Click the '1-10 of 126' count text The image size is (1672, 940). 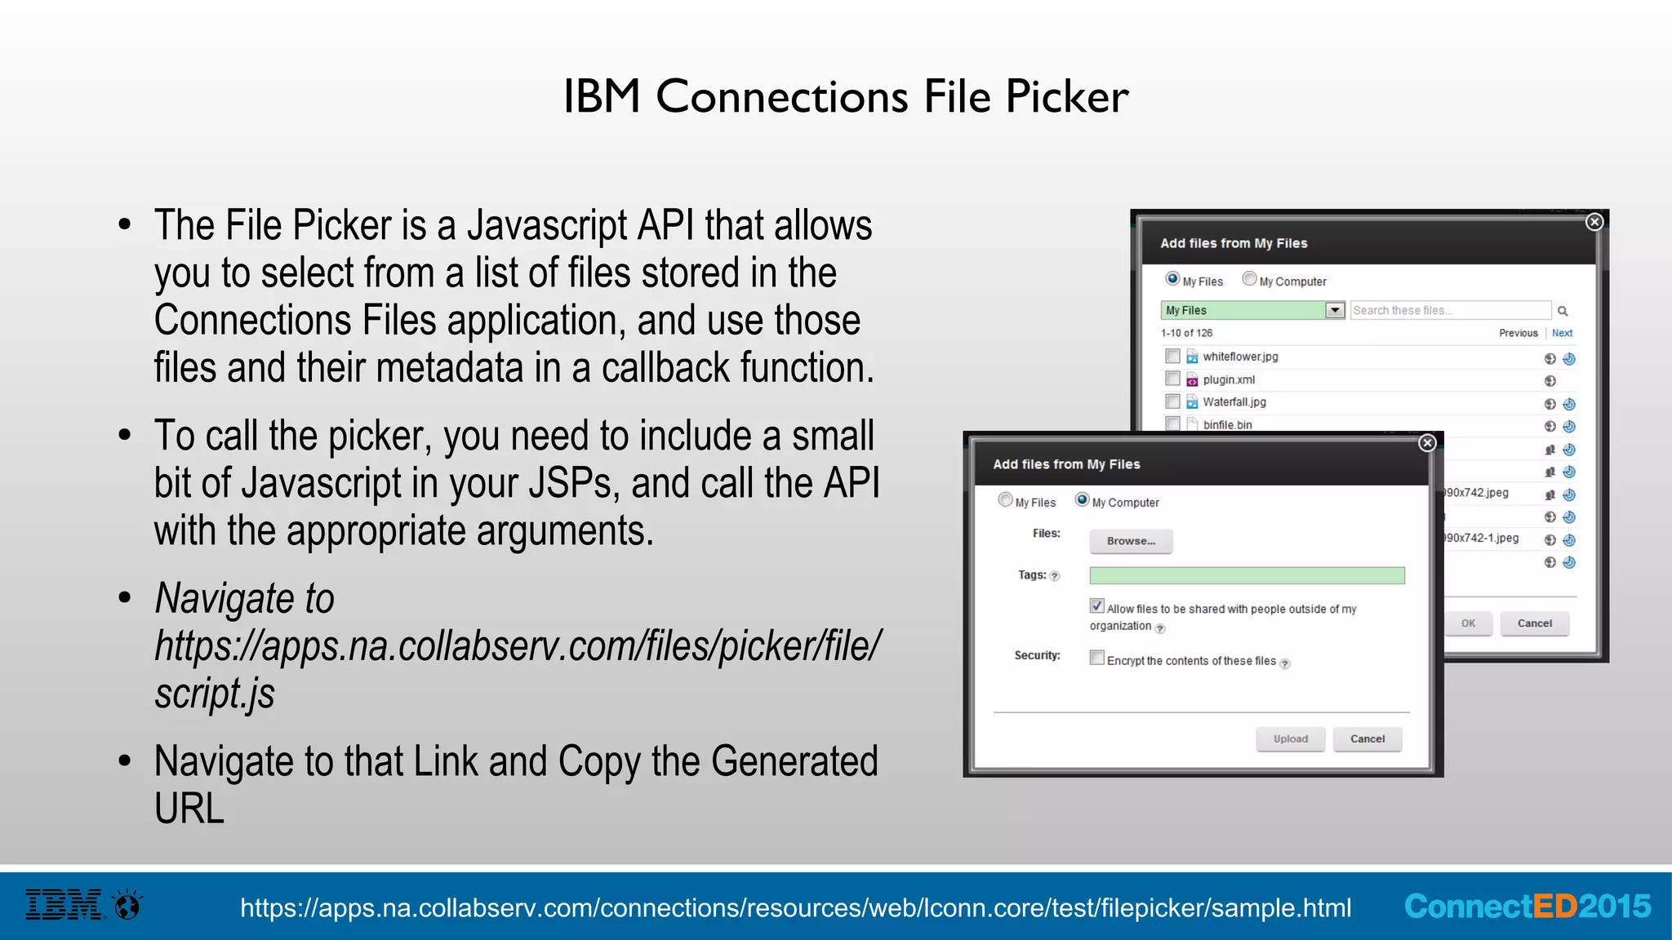(x=1186, y=333)
